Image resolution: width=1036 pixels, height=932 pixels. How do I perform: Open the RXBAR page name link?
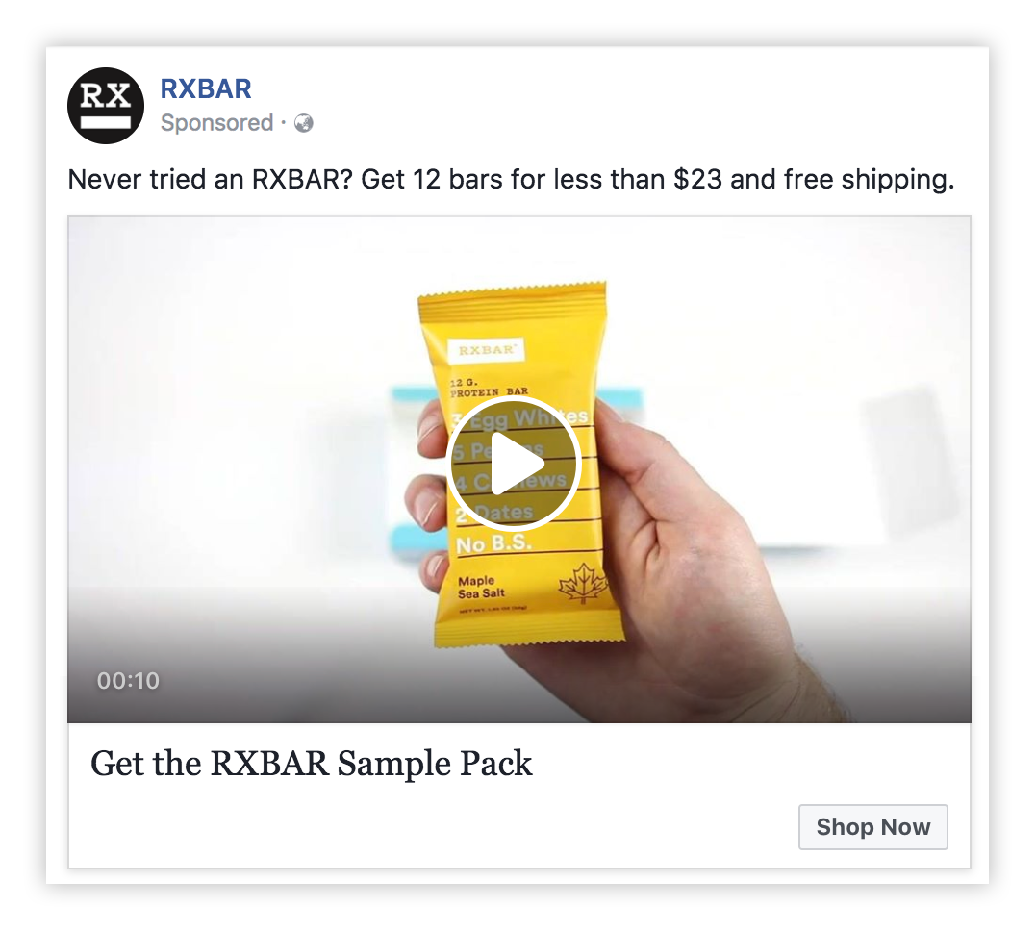pyautogui.click(x=206, y=88)
